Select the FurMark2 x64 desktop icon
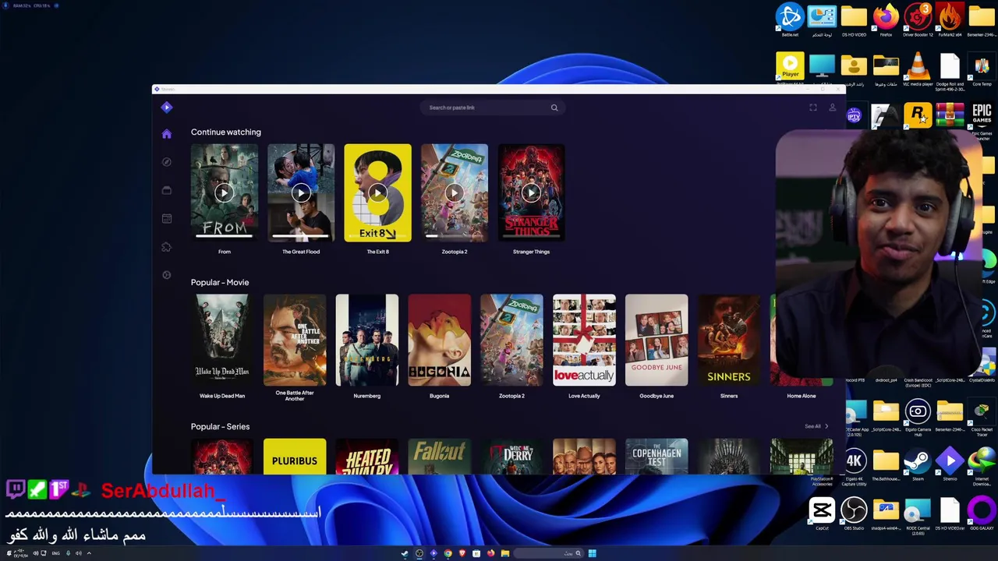 click(950, 20)
